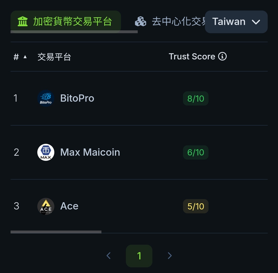Click the ACE exchange logo
This screenshot has width=278, height=273.
(46, 206)
